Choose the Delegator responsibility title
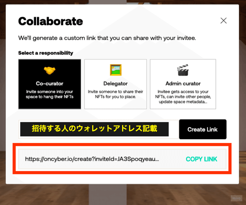The width and height of the screenshot is (246, 205). point(116,83)
